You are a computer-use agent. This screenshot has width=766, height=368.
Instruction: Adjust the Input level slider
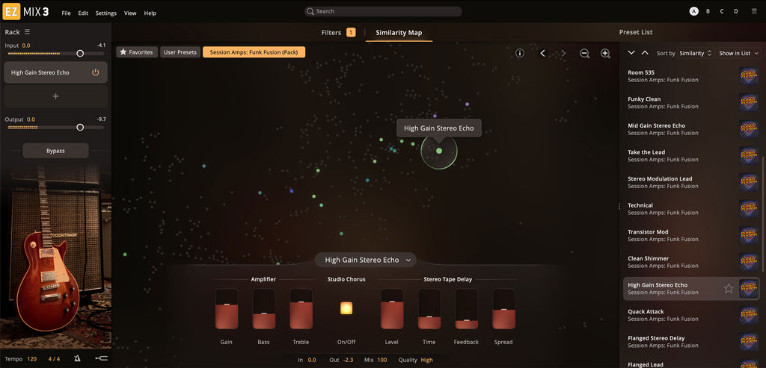pyautogui.click(x=80, y=54)
